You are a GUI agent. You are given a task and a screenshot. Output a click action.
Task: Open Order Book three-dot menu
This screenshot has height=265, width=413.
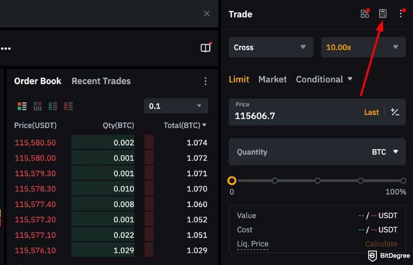point(205,81)
